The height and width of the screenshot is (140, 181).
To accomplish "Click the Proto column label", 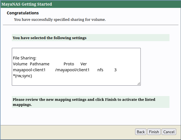I will coord(69,64).
